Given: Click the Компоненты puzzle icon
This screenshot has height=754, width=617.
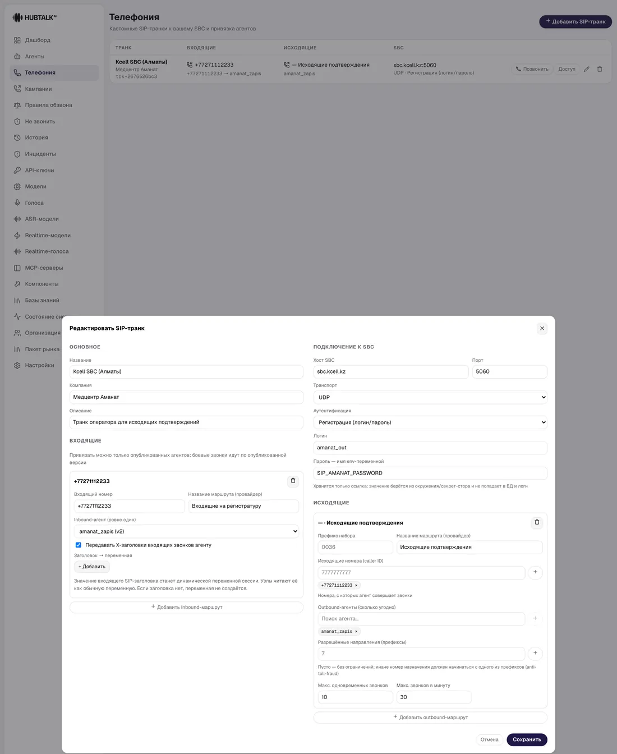Looking at the screenshot, I should [x=17, y=284].
